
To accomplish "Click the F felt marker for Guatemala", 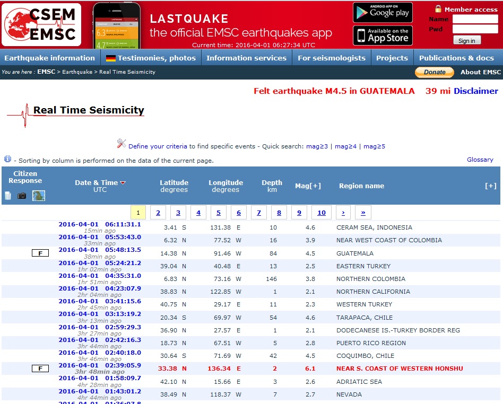I will coord(40,253).
